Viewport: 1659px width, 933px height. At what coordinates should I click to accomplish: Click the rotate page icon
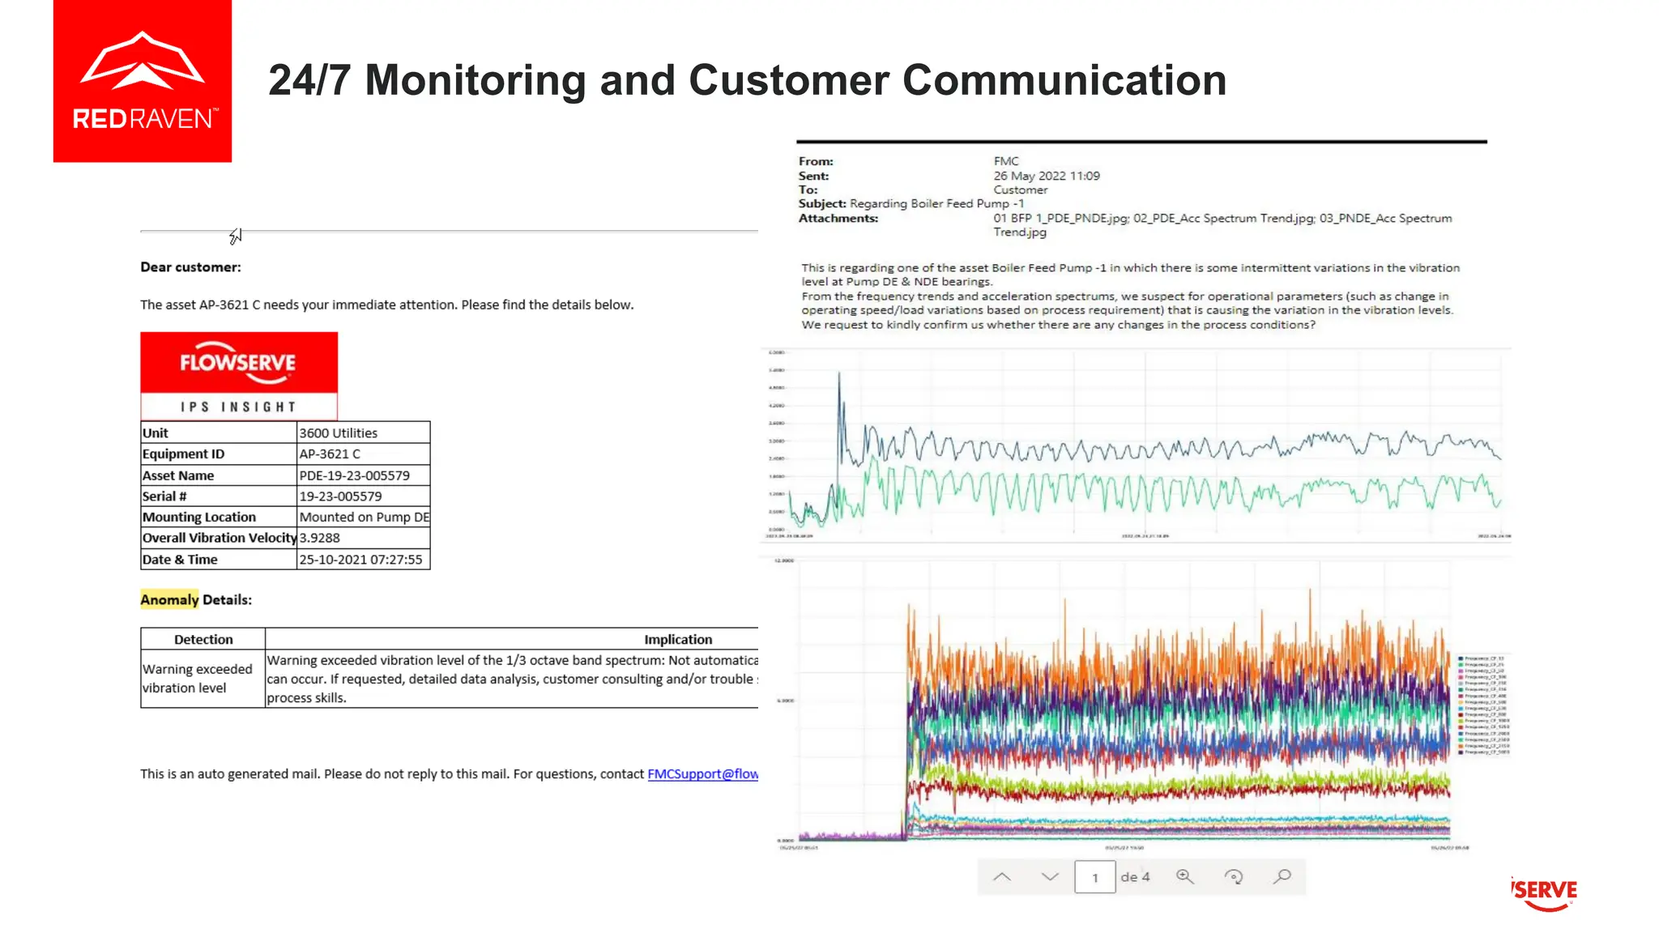coord(1234,877)
